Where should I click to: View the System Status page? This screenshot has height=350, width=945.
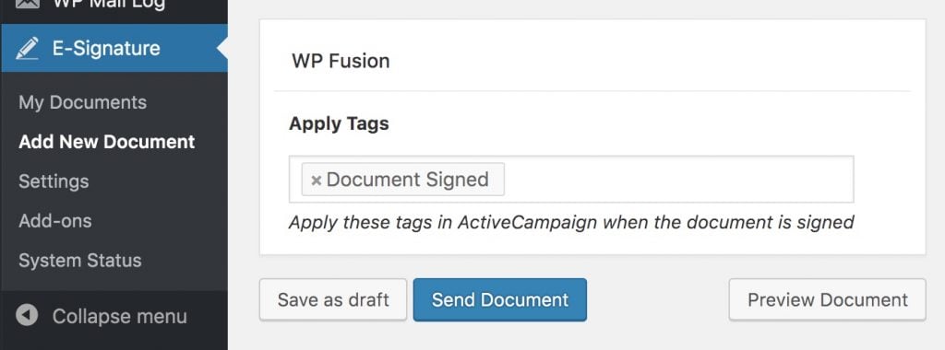[80, 261]
